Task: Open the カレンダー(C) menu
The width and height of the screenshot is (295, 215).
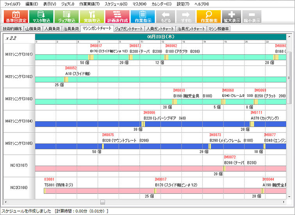Action: tap(161, 4)
